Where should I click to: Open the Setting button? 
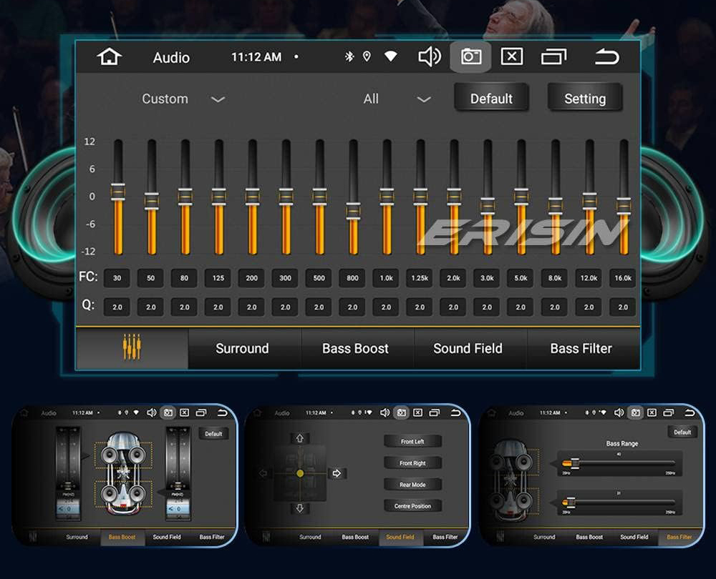coord(584,99)
